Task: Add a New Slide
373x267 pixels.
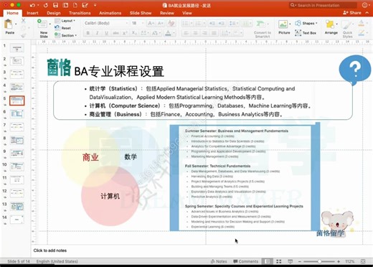Action: coord(43,28)
